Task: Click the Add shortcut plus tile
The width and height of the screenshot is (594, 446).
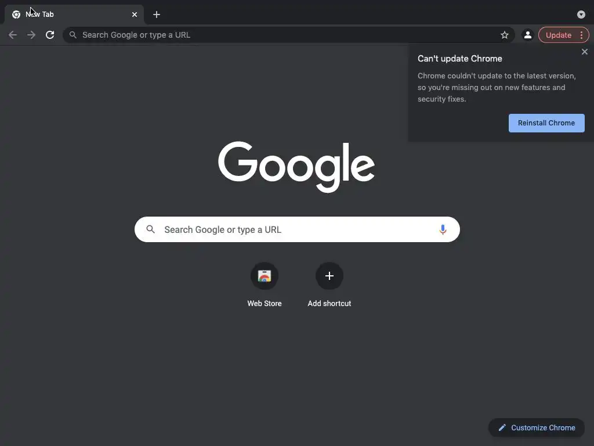Action: (x=329, y=285)
